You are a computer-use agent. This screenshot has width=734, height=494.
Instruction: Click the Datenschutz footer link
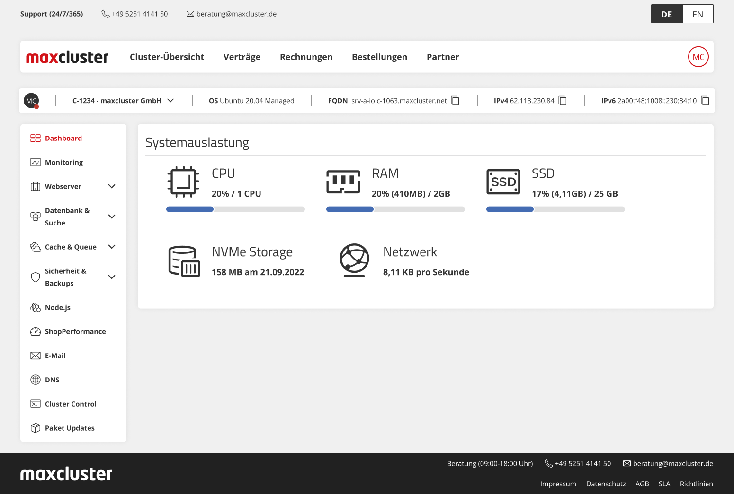pyautogui.click(x=606, y=484)
